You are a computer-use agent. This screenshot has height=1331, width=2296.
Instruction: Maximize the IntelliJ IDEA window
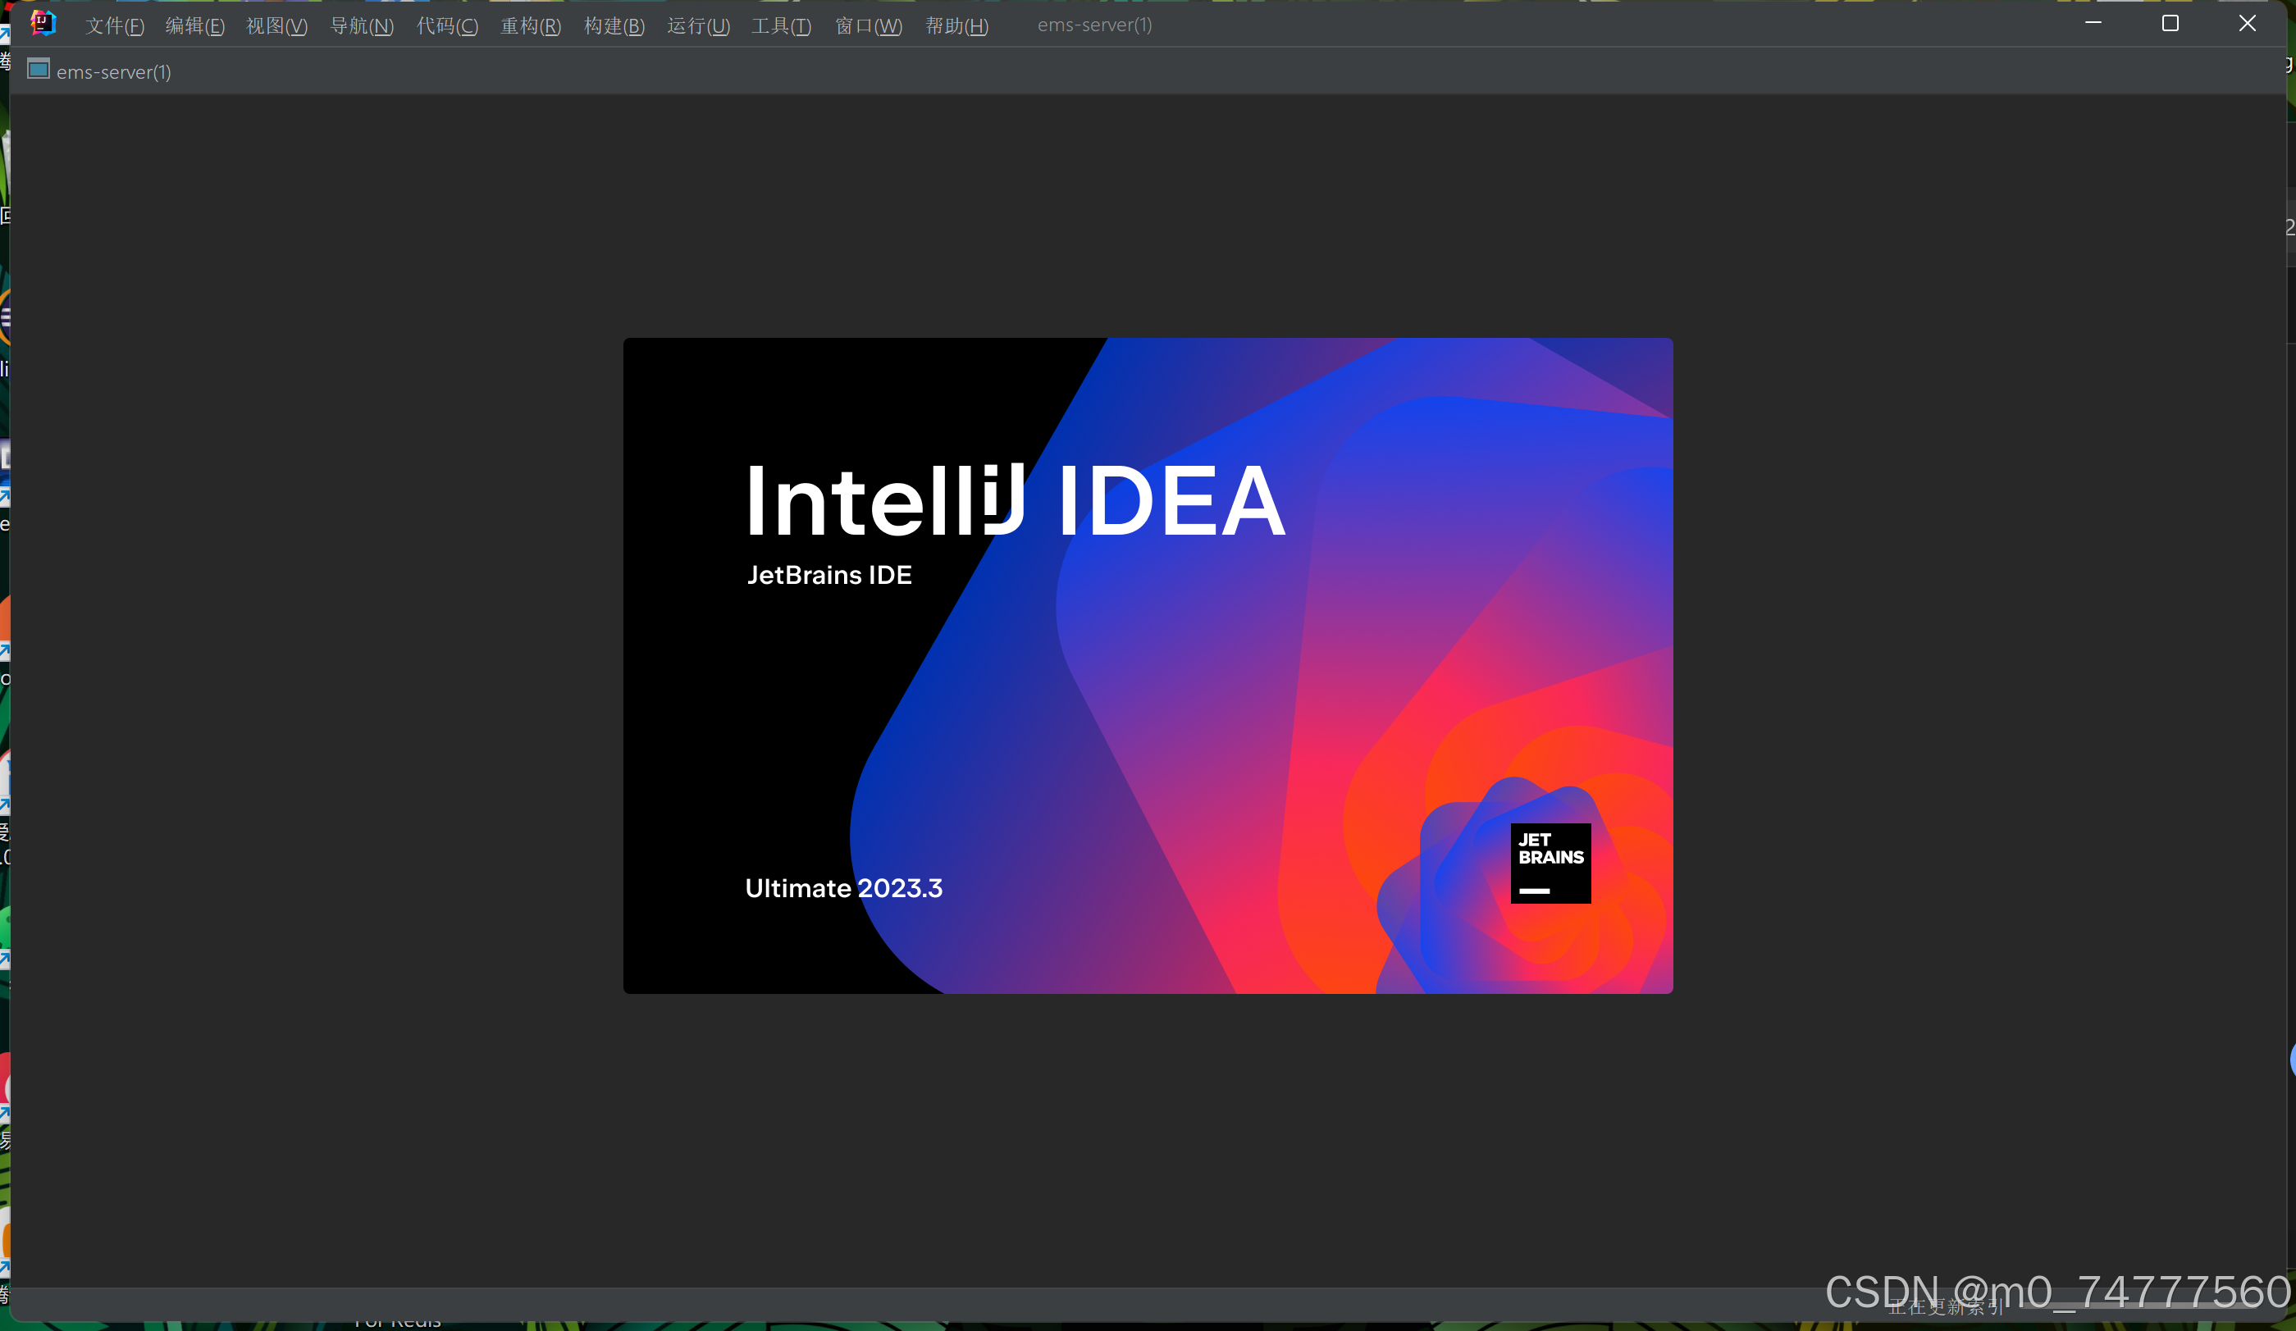[2170, 24]
